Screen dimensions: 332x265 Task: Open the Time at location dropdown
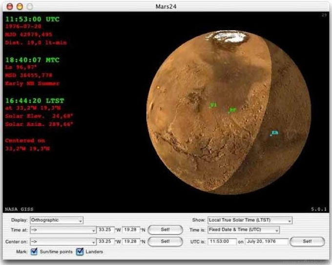tap(63, 230)
